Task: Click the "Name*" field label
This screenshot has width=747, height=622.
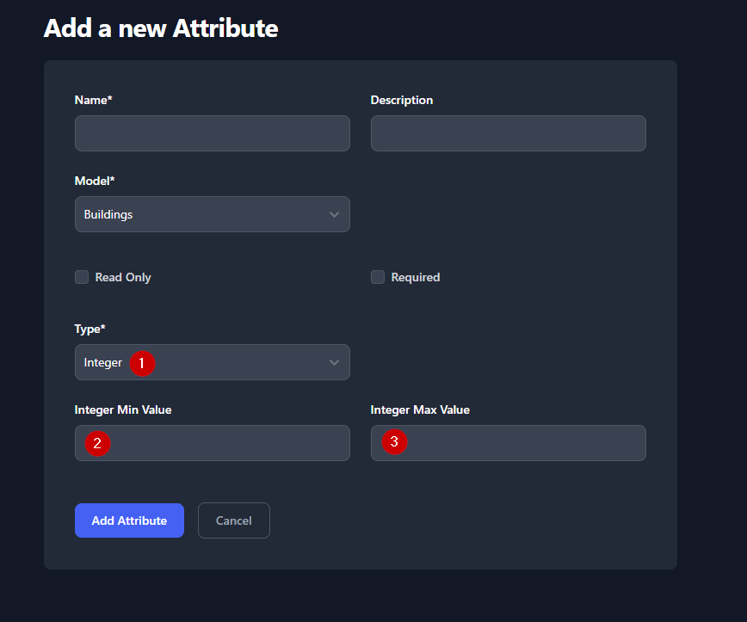Action: [94, 100]
